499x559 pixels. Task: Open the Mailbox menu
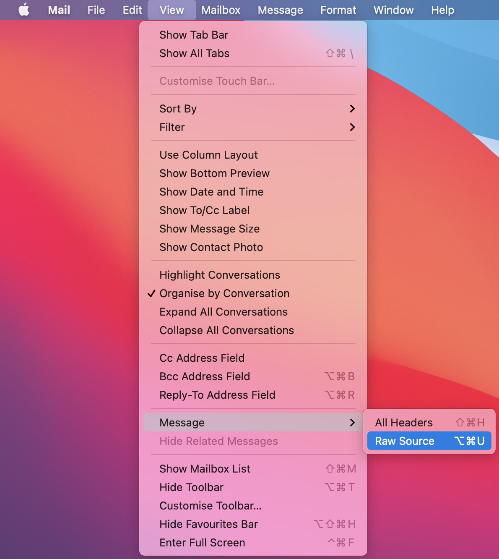pyautogui.click(x=221, y=10)
